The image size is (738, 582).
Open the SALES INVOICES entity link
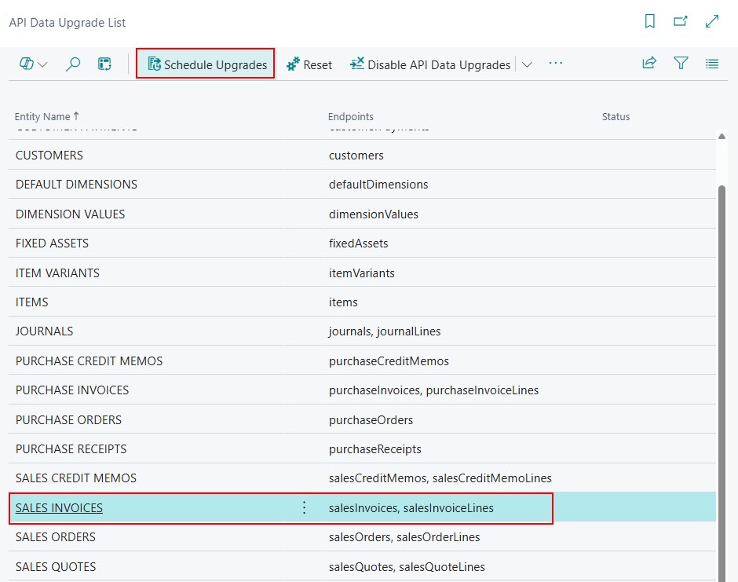pos(60,508)
